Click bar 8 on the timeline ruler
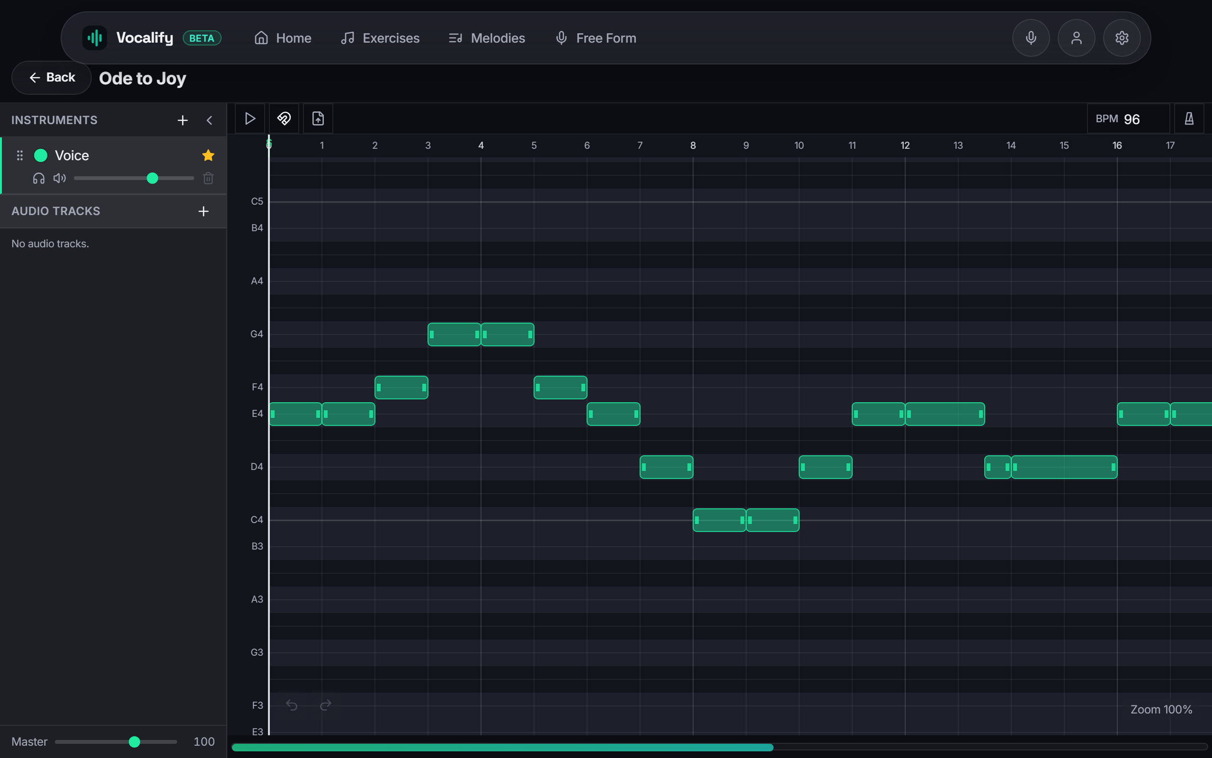Image resolution: width=1212 pixels, height=758 pixels. 693,145
